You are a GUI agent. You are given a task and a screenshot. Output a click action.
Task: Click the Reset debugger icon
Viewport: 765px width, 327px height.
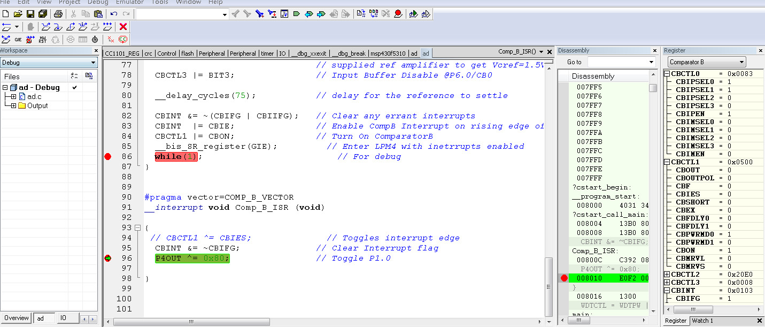tap(6, 26)
